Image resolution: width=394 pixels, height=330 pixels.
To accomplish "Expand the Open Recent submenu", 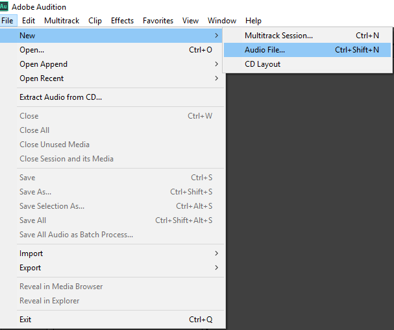I will 111,78.
